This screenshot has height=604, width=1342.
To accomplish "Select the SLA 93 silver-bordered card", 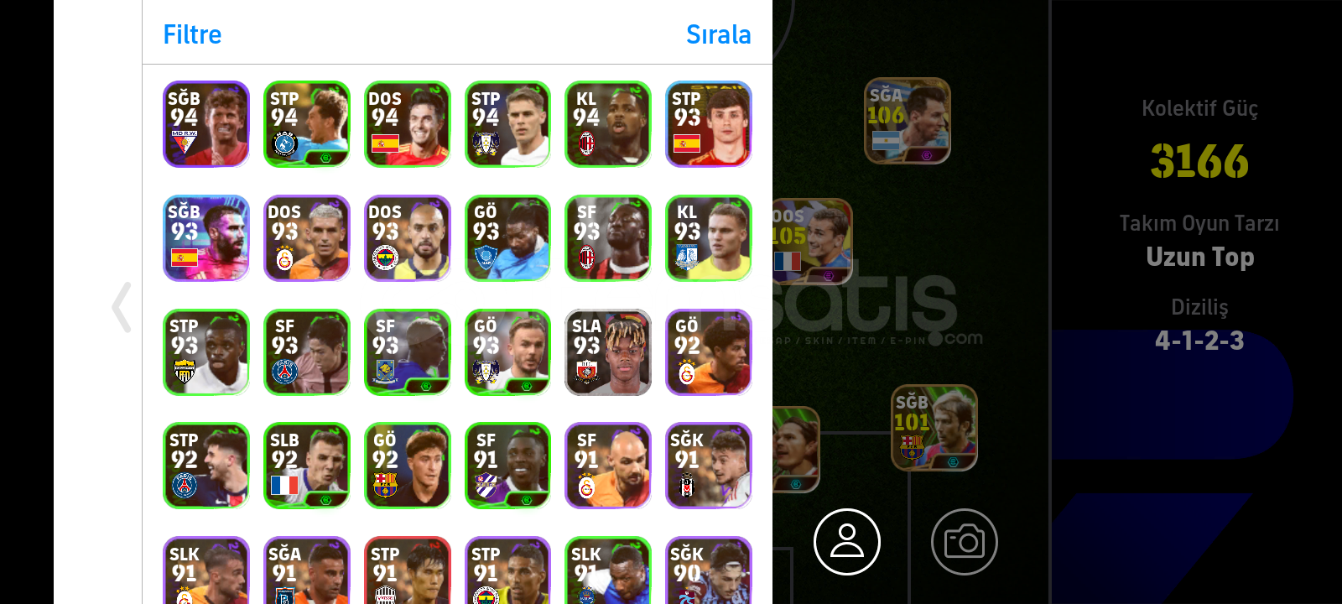I will [x=608, y=352].
